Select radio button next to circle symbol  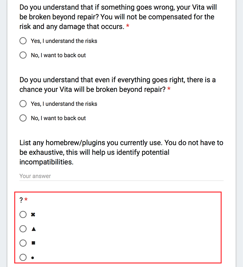click(x=23, y=257)
